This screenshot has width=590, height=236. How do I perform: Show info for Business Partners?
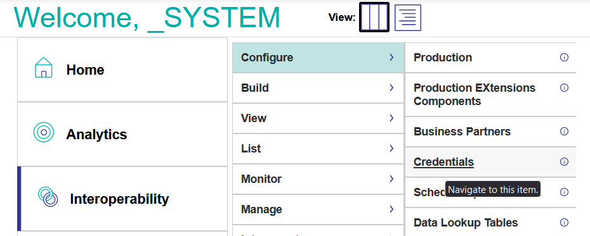[x=564, y=132]
